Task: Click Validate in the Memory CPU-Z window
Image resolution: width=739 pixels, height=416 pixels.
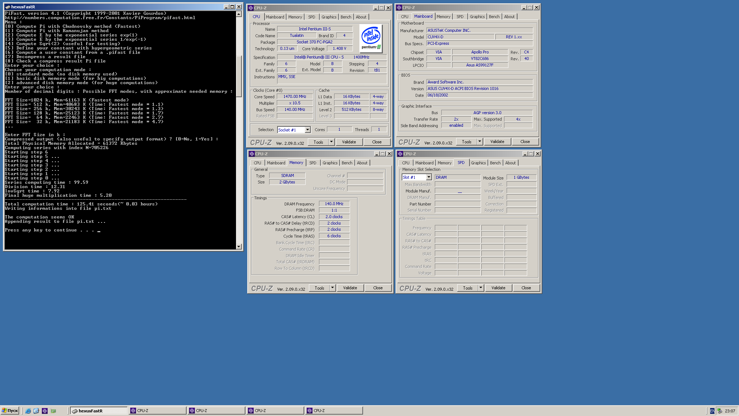Action: click(x=350, y=288)
